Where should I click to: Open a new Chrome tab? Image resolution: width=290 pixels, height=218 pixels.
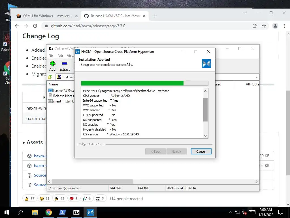coord(155,16)
